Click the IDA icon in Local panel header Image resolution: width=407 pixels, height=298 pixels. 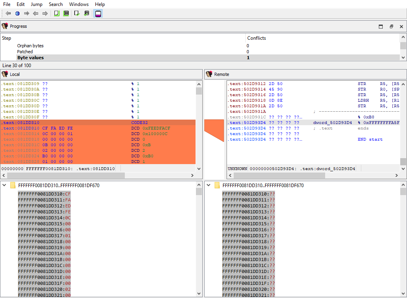tap(5, 74)
